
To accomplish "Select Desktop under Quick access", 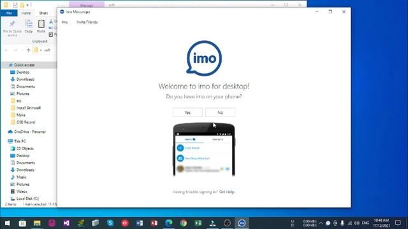I will tap(23, 72).
